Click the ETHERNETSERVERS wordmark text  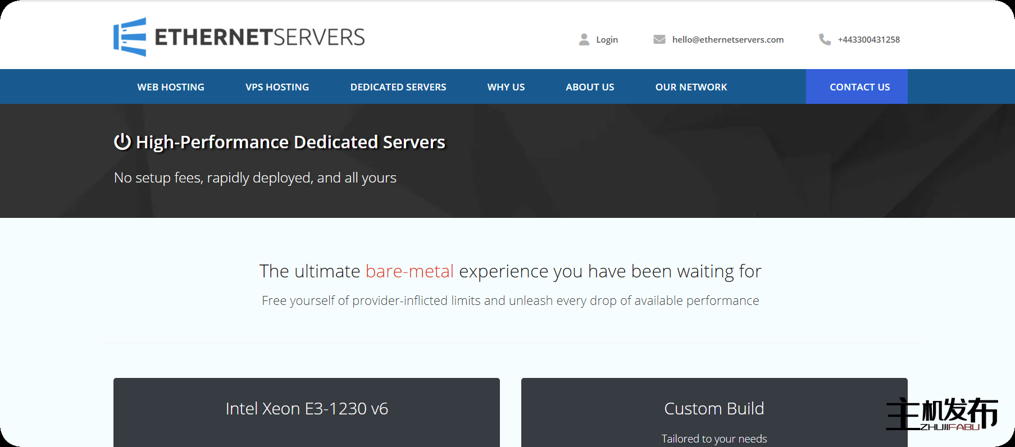click(x=260, y=38)
